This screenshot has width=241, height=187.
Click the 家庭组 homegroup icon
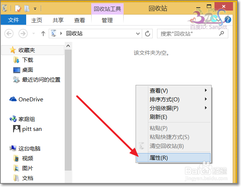coord(13,119)
